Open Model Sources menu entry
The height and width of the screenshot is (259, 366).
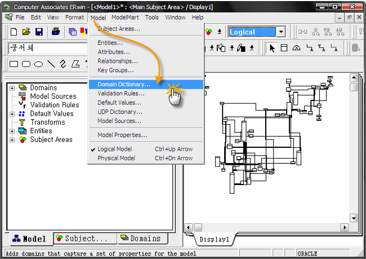click(146, 121)
